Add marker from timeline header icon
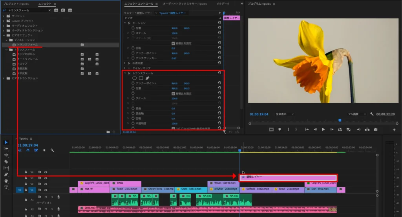 tap(44, 150)
